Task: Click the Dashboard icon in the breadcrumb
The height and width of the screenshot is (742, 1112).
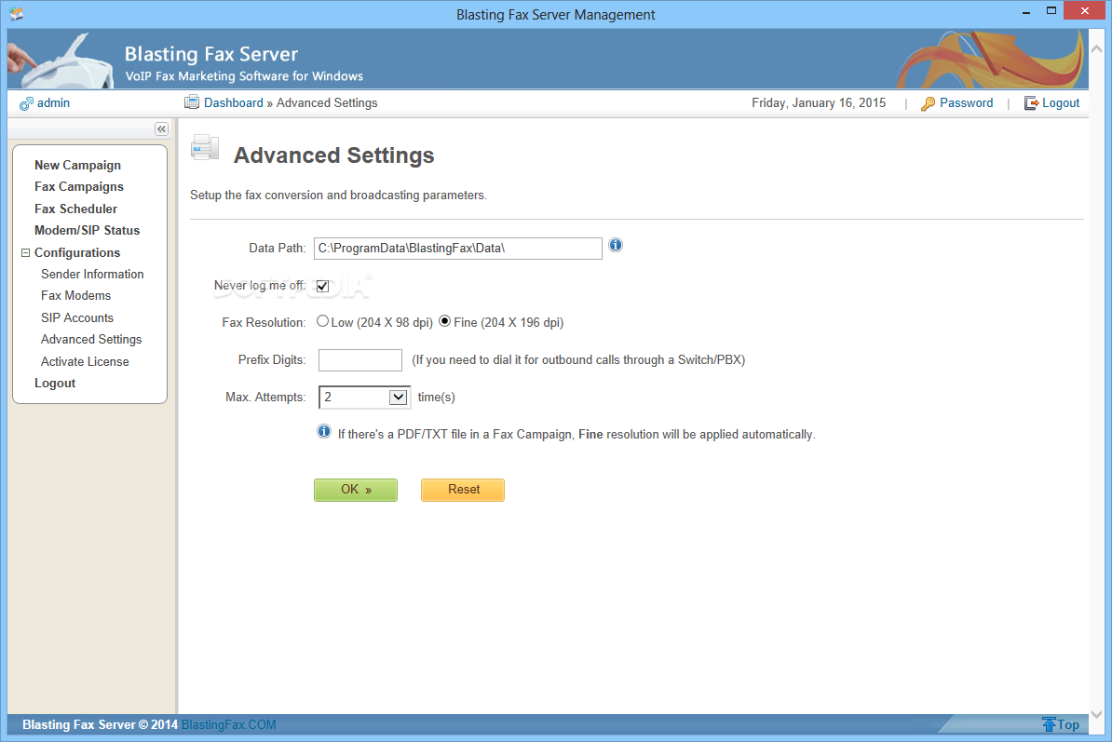Action: tap(192, 102)
